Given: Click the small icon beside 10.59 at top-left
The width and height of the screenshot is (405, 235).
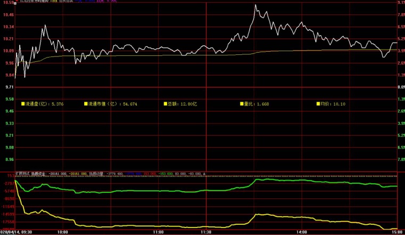Looking at the screenshot, I should coord(15,2).
